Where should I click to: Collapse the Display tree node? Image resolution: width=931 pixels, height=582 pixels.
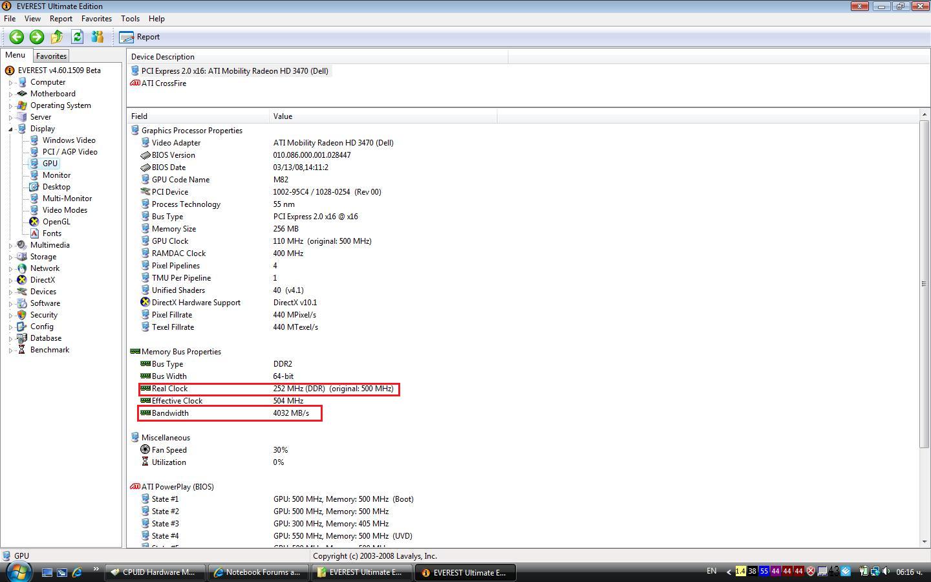(x=11, y=129)
